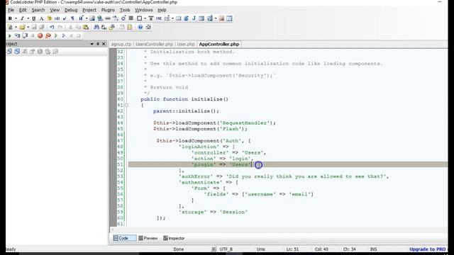Click the globe hyperlink toolbar icon
454x255 pixels.
pyautogui.click(x=100, y=18)
